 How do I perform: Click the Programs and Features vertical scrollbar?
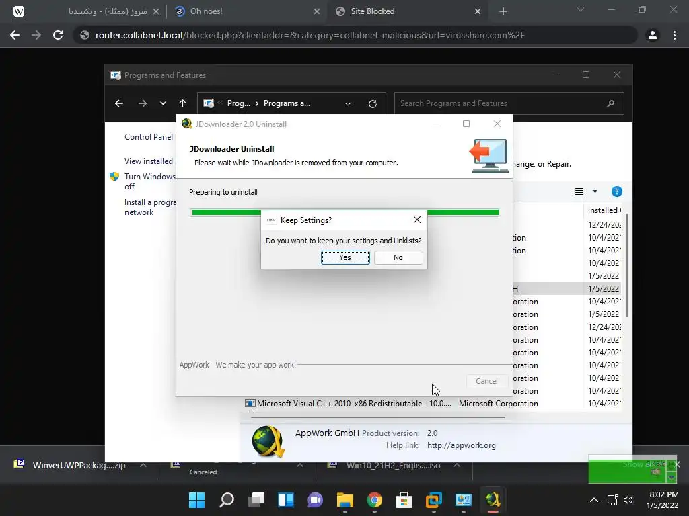[627, 265]
